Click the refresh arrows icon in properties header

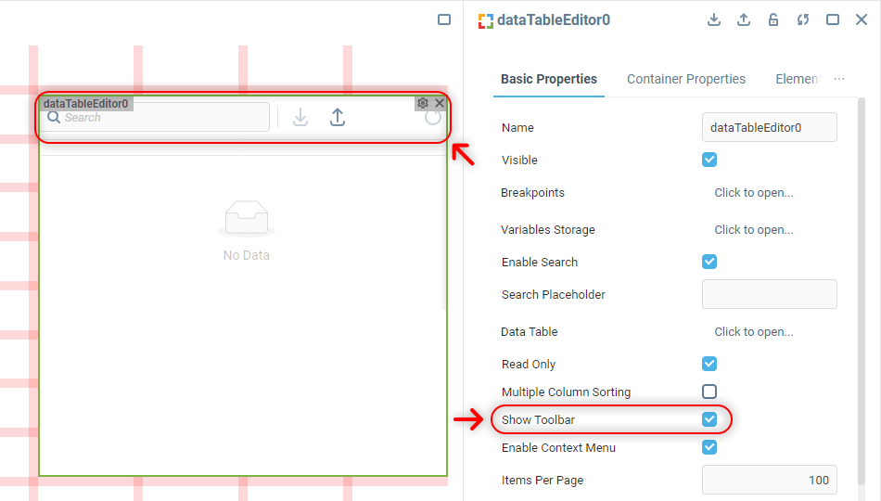[803, 19]
